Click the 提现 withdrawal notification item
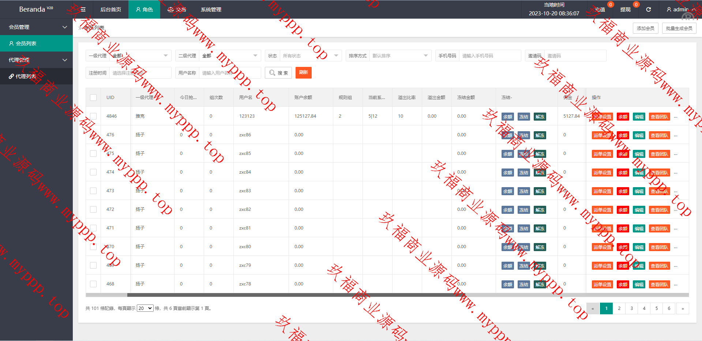This screenshot has height=341, width=702. 626,10
